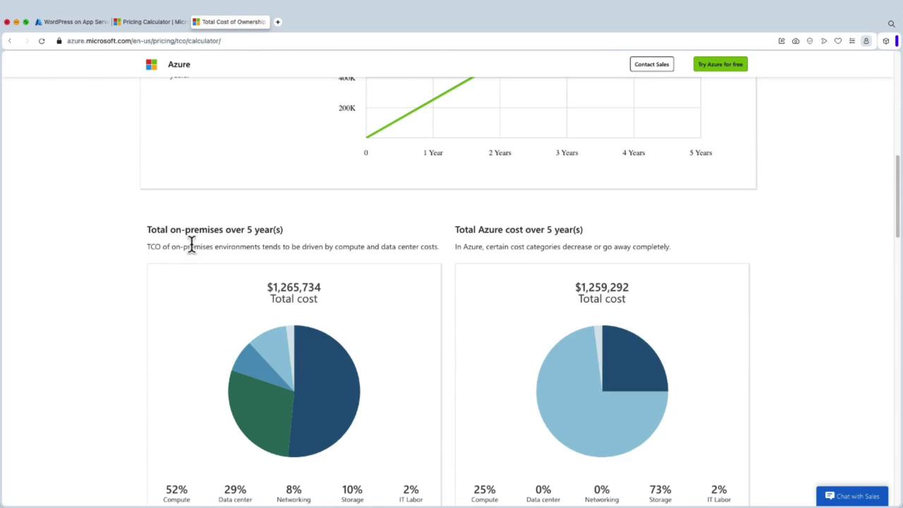The width and height of the screenshot is (903, 508).
Task: Click the Microsoft logo in header
Action: [152, 64]
